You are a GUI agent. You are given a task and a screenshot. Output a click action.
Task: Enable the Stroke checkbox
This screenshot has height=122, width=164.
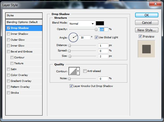click(8, 93)
